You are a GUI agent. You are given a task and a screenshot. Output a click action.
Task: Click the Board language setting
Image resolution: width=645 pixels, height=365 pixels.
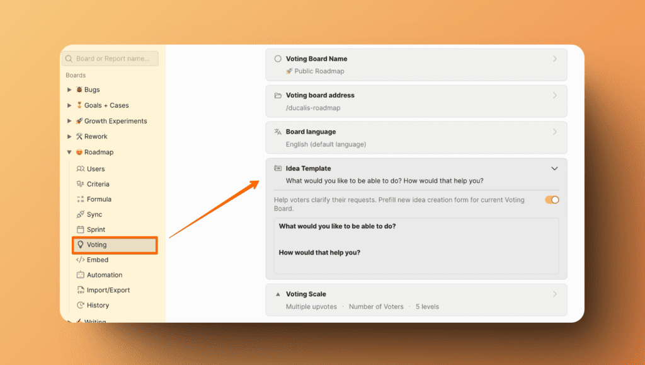416,137
